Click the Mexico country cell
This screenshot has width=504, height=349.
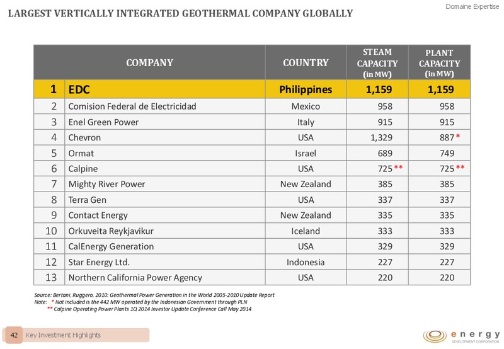click(x=306, y=106)
